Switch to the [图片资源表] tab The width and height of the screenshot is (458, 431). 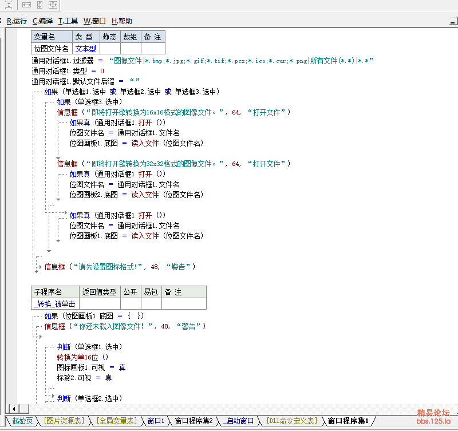click(64, 421)
